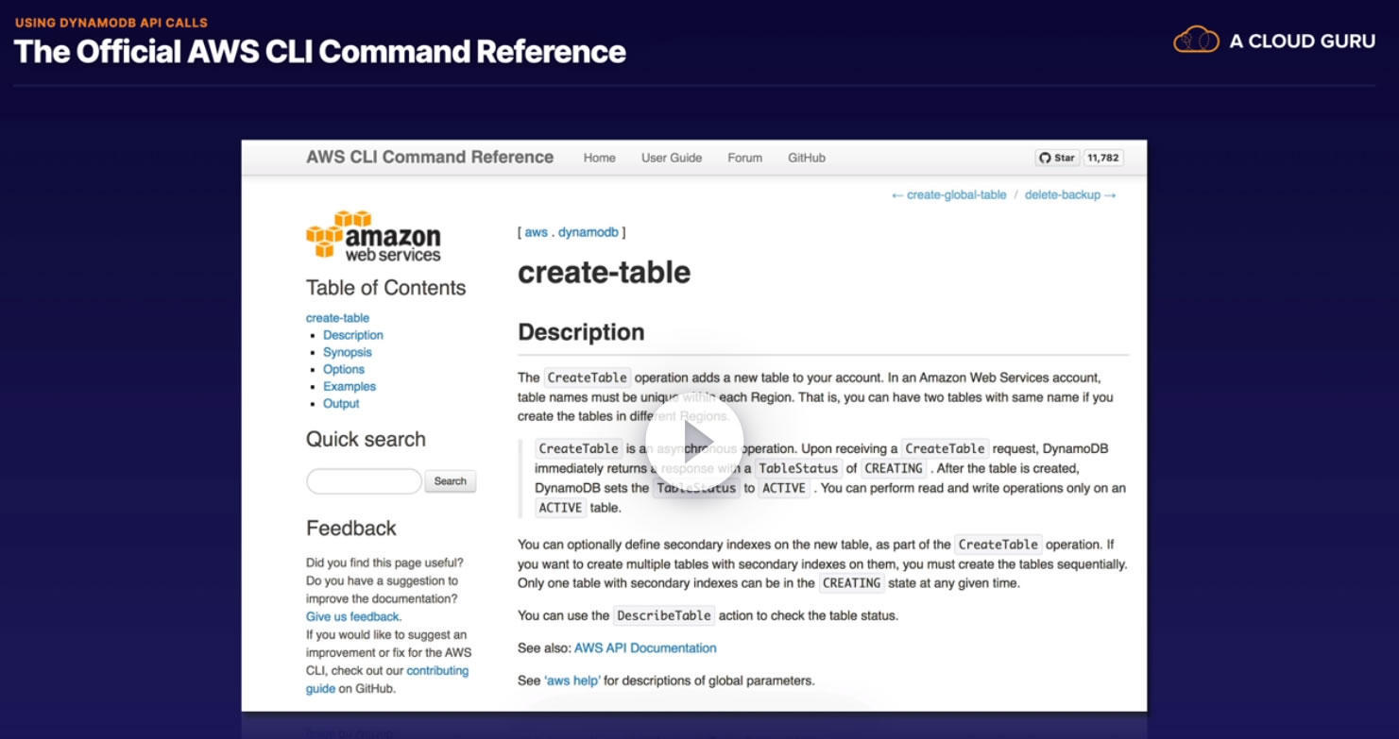The image size is (1399, 739).
Task: Open the Home menu item
Action: point(599,158)
